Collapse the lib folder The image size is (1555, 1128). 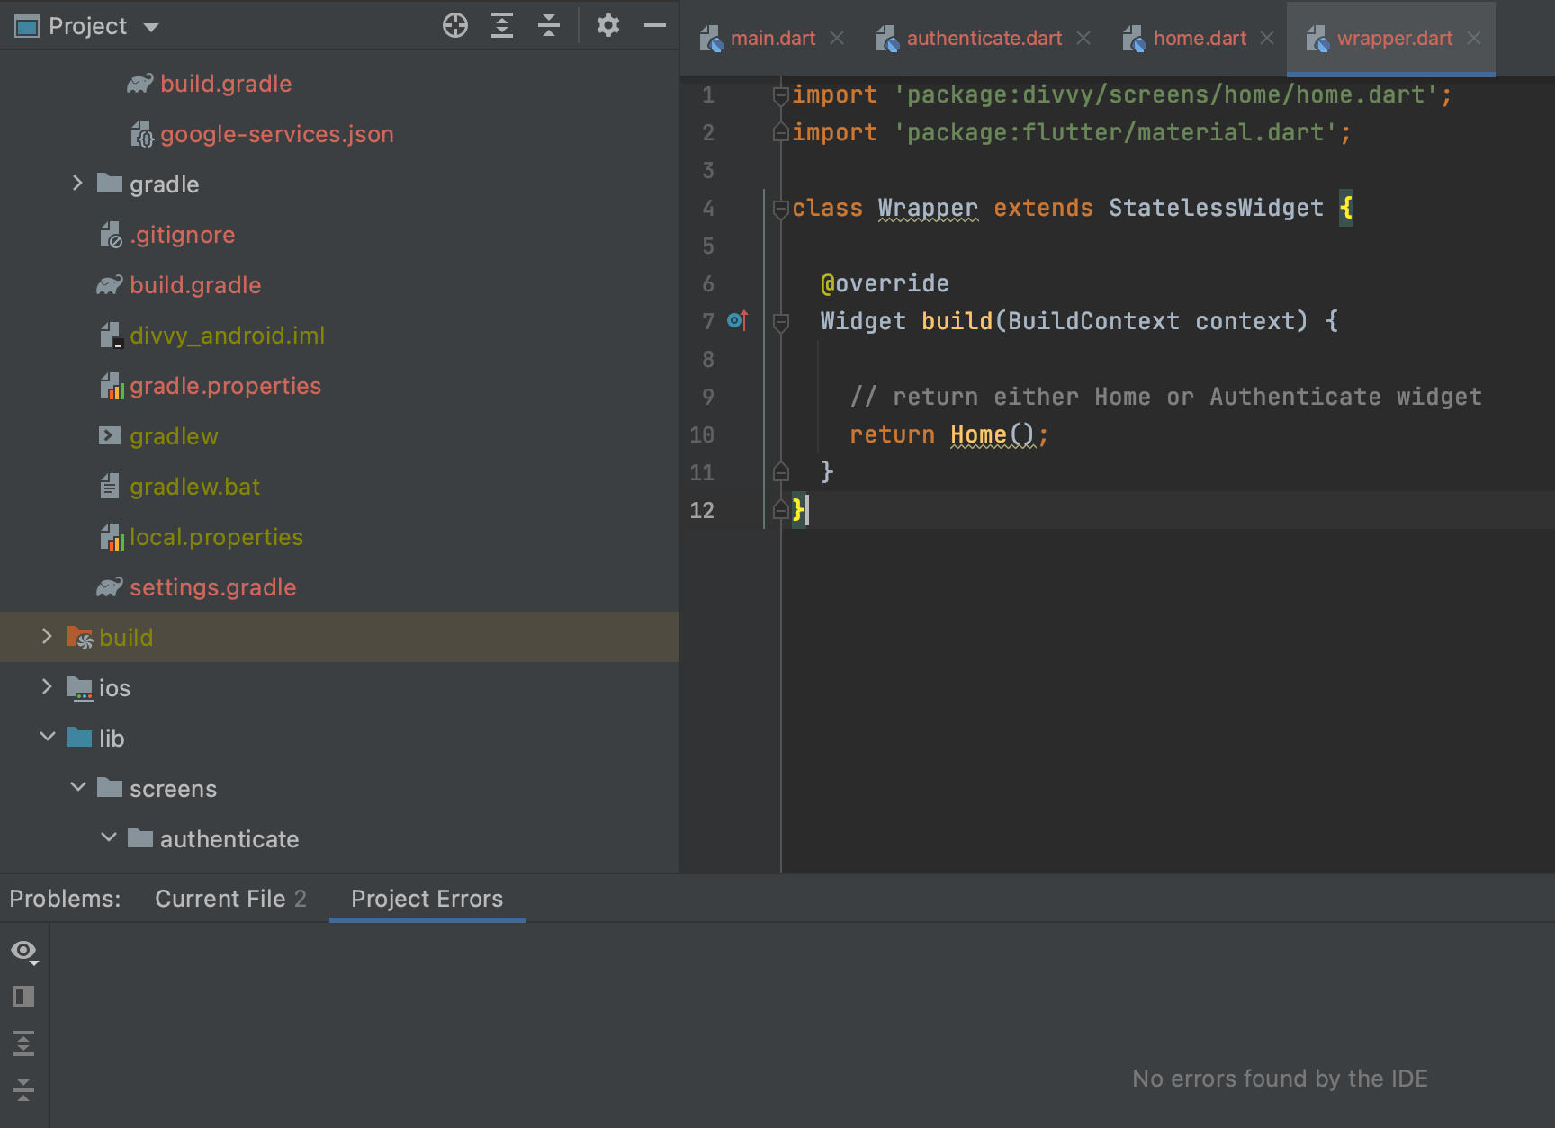tap(48, 738)
